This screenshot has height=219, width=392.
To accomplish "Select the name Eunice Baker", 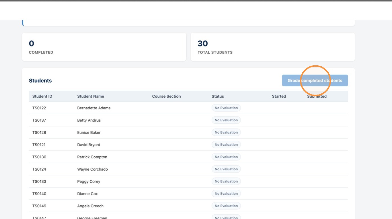I will (89, 132).
